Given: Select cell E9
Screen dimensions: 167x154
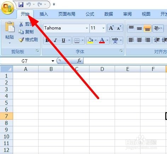Looking at the screenshot, I should coord(128,130).
